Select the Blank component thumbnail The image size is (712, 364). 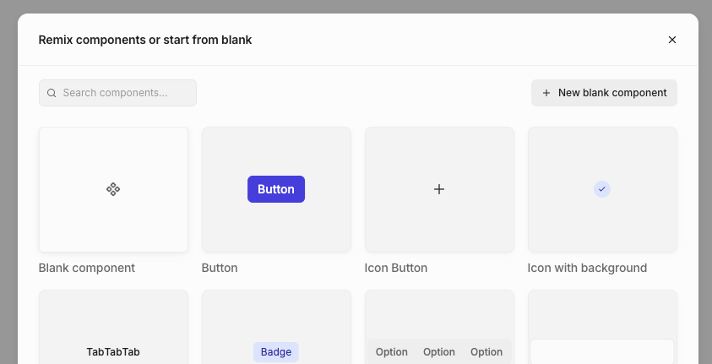[x=113, y=189]
